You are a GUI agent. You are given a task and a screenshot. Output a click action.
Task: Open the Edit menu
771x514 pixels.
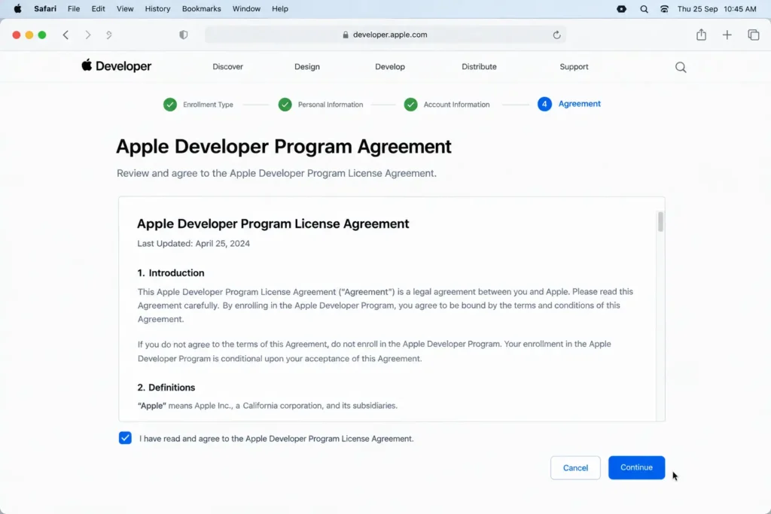(99, 9)
